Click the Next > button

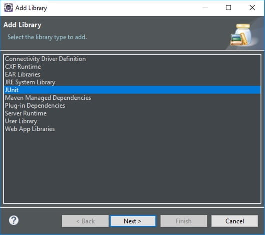tap(133, 221)
